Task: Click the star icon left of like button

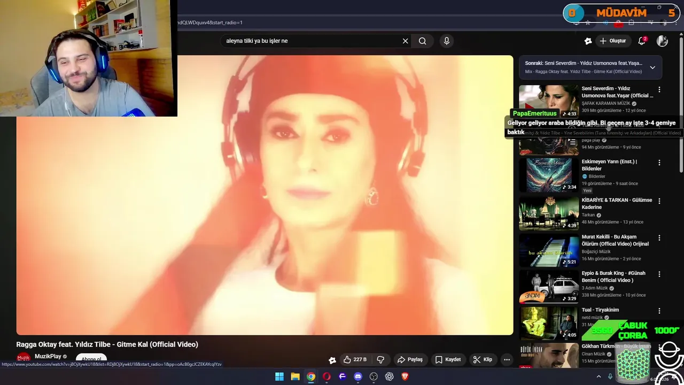Action: (x=332, y=360)
